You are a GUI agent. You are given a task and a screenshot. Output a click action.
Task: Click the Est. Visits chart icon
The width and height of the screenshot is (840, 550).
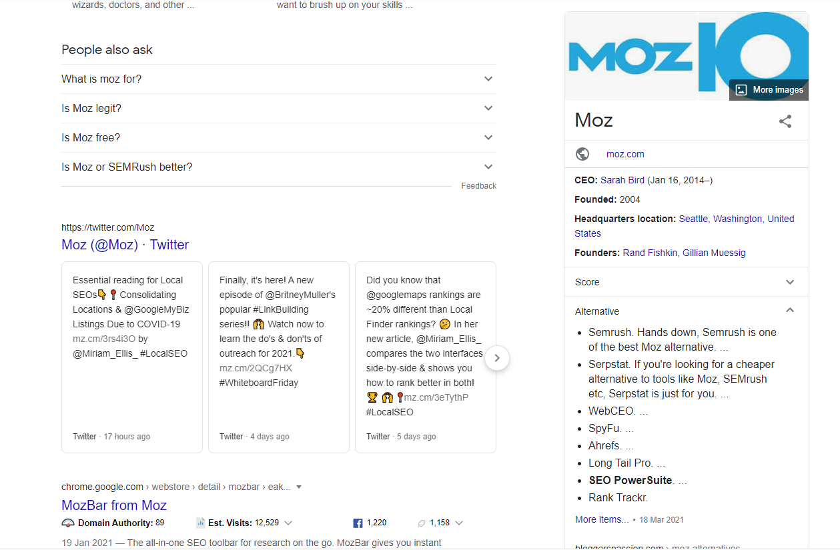pyautogui.click(x=201, y=523)
